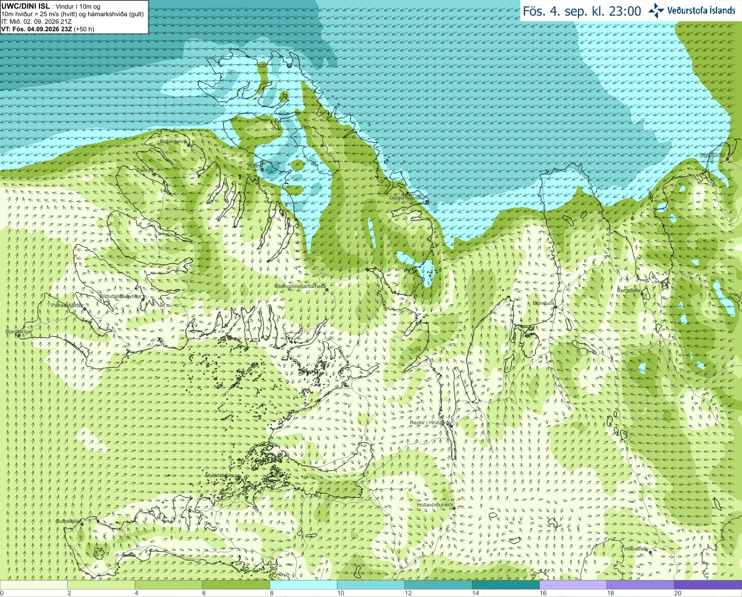Image resolution: width=742 pixels, height=597 pixels.
Task: Pick the dark teal 14–16 m/s legend swatch
Action: (505, 585)
